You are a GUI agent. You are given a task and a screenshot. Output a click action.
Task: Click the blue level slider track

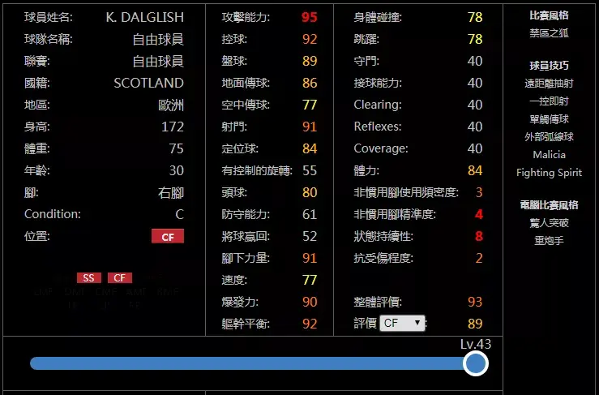coord(253,363)
